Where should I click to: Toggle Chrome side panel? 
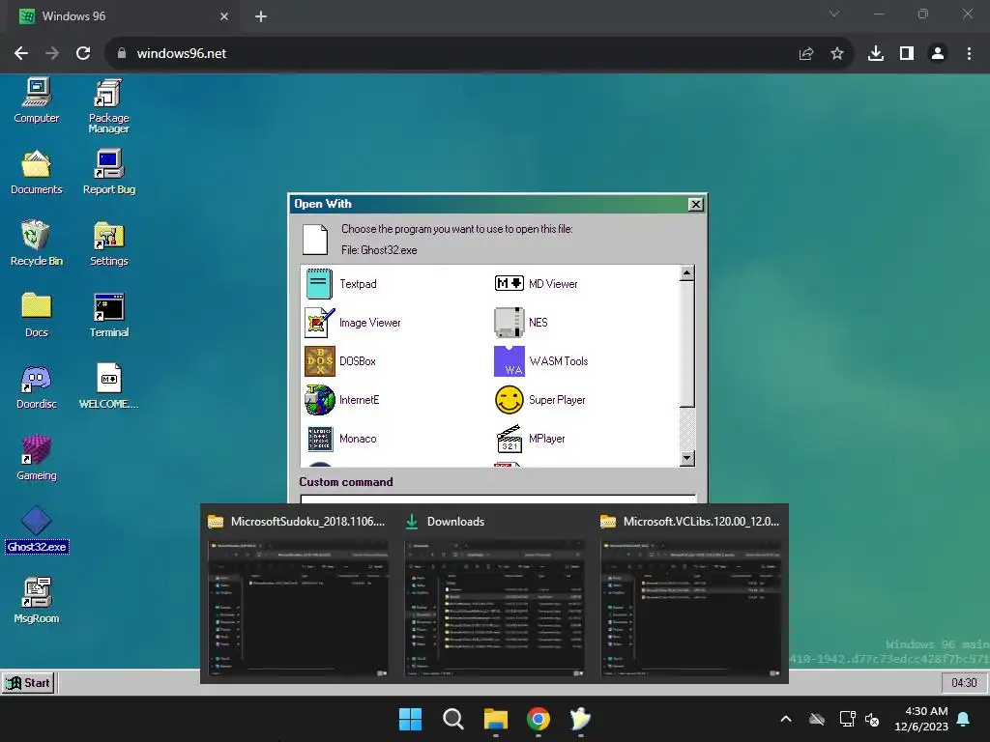click(x=907, y=54)
